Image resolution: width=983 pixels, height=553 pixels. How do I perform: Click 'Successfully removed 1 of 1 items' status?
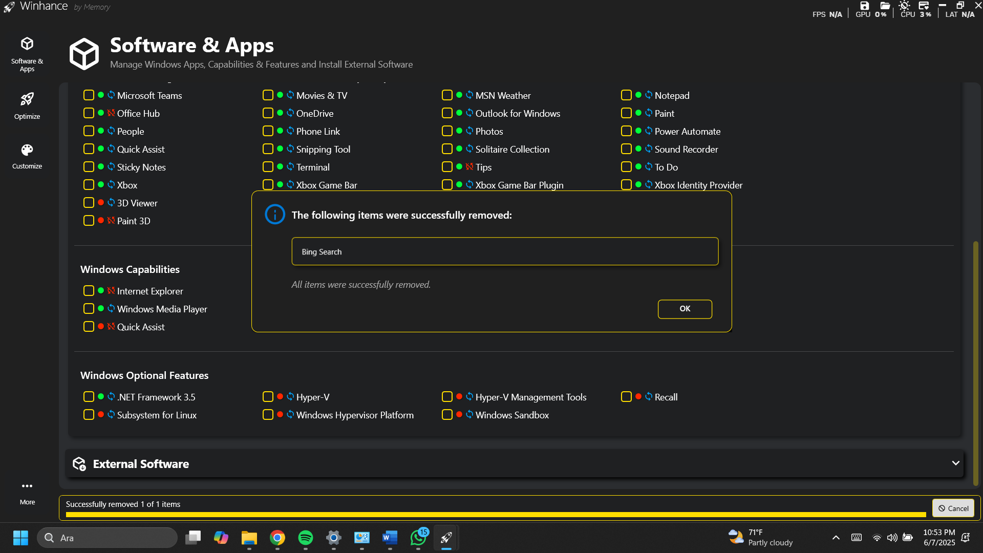point(123,504)
